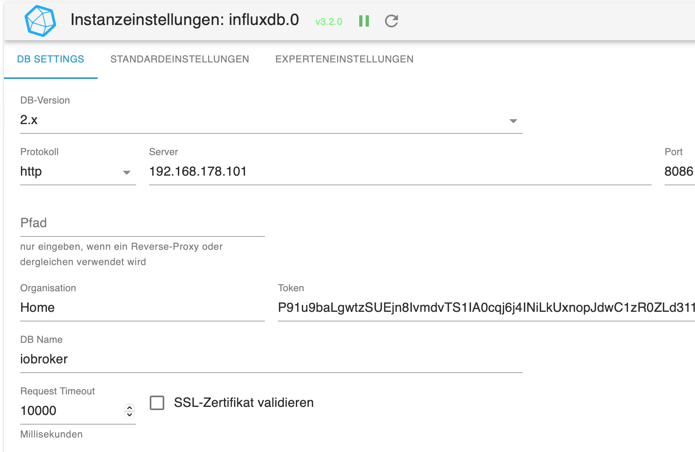Click the Token input field
Image resolution: width=695 pixels, height=452 pixels.
(x=486, y=308)
